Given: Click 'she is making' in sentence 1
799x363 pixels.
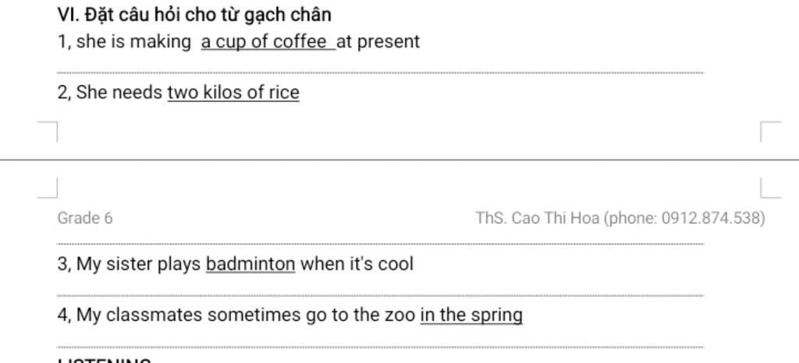Looking at the screenshot, I should pyautogui.click(x=133, y=42).
